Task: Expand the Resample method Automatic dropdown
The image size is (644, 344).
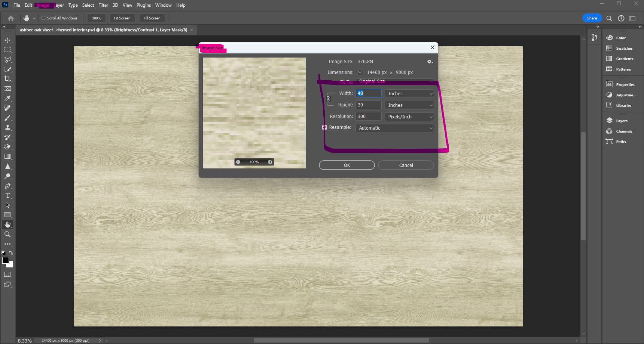Action: click(394, 128)
